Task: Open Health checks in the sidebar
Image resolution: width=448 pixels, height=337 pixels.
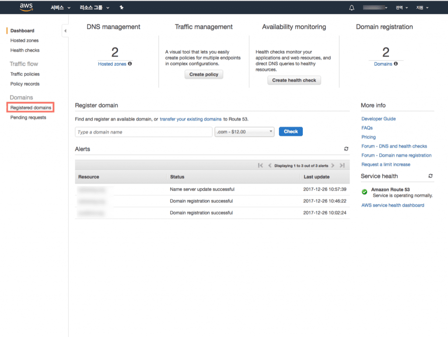Action: 25,50
